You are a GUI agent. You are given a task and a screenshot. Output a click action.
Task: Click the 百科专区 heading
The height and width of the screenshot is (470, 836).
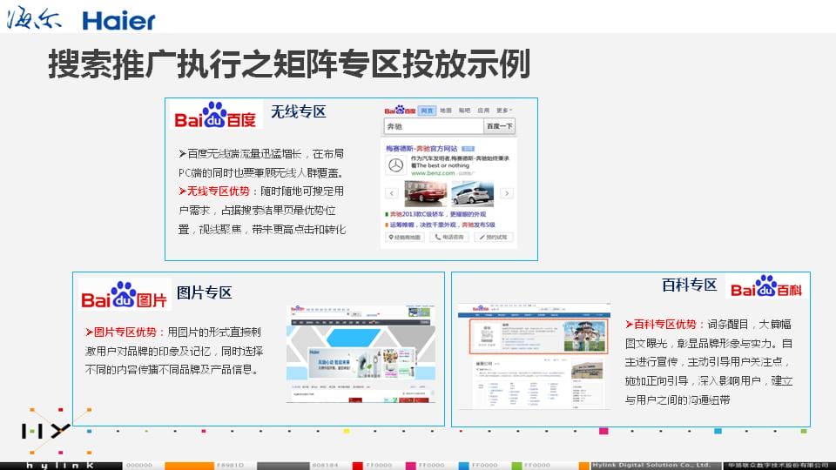(690, 285)
